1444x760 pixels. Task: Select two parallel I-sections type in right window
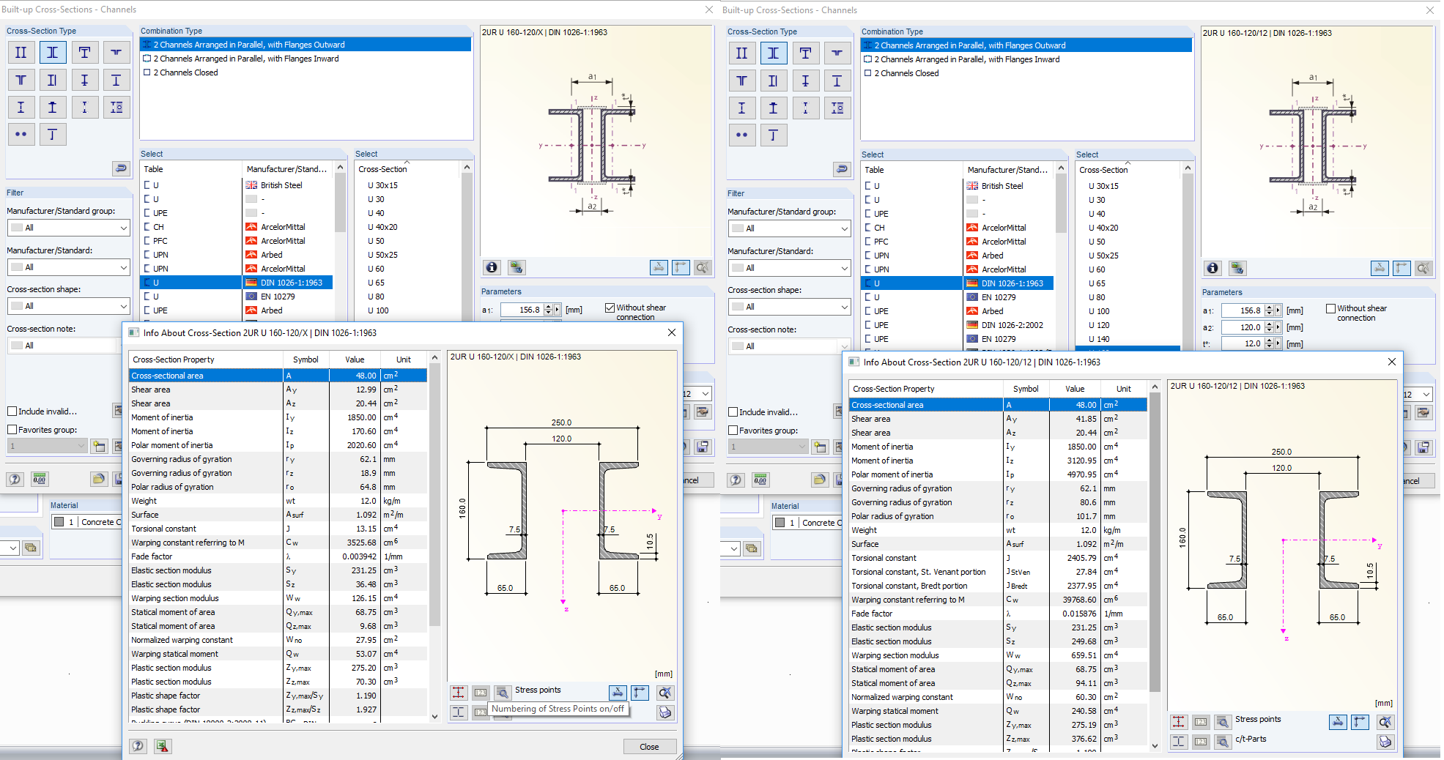coord(741,53)
